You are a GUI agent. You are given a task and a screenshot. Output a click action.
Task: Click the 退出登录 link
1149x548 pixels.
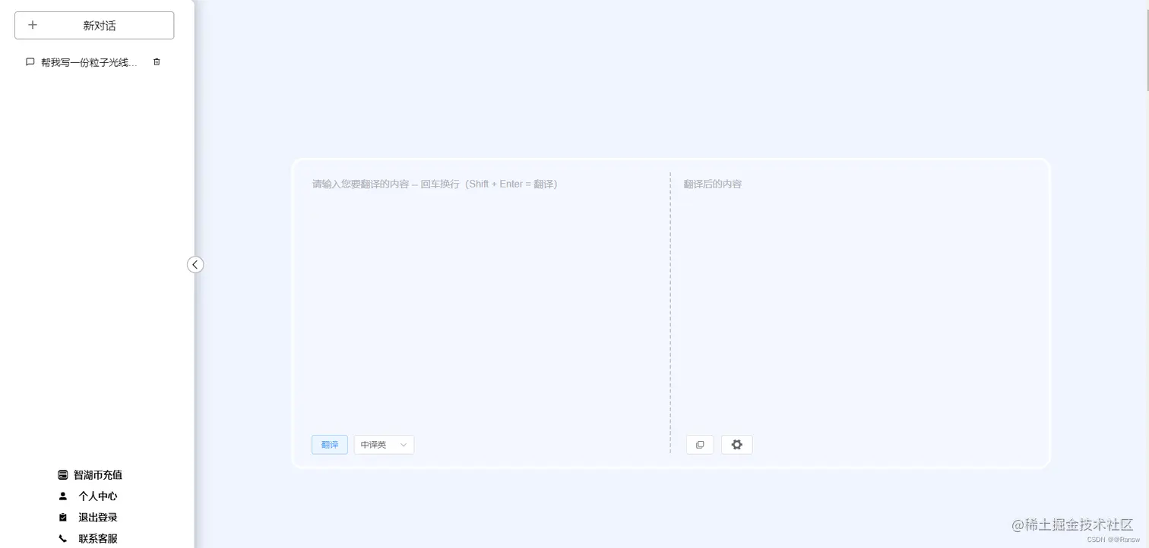[97, 517]
